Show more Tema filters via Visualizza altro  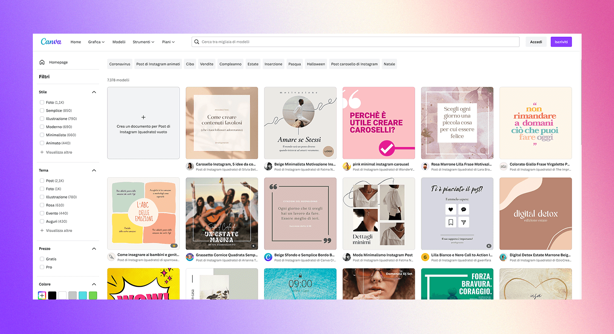pos(59,230)
